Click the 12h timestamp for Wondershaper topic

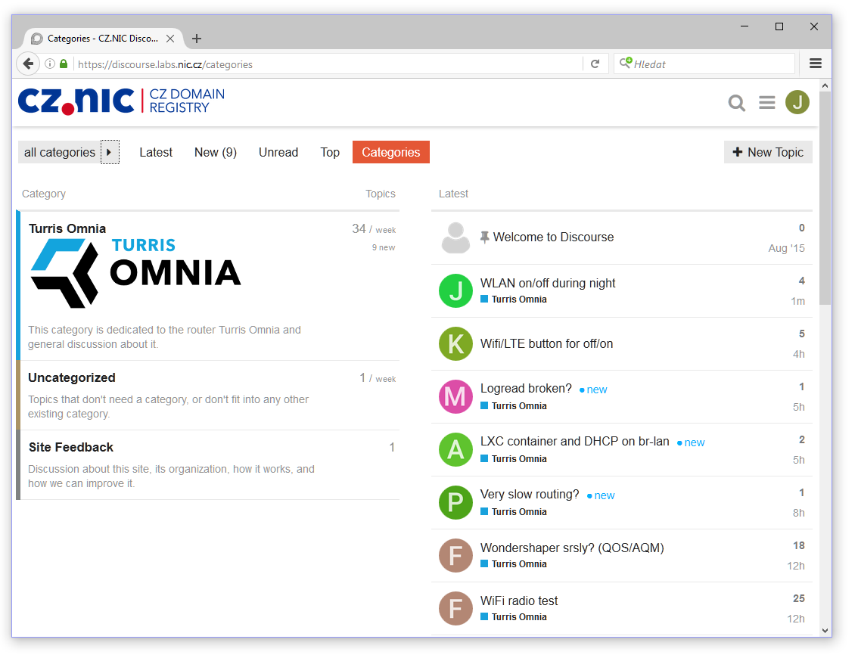tap(796, 566)
